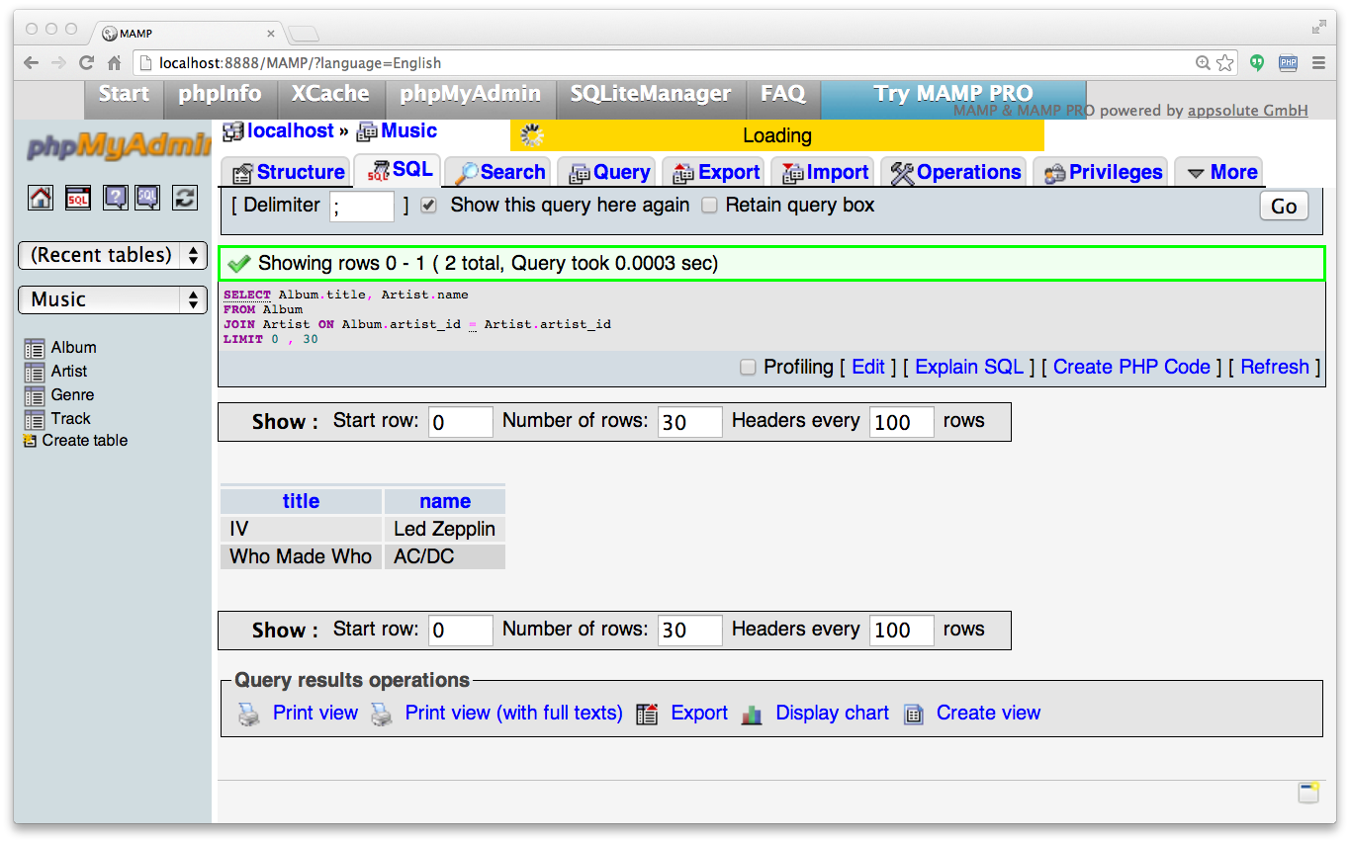Click the Delimiter input field
This screenshot has height=843, width=1350.
point(362,207)
